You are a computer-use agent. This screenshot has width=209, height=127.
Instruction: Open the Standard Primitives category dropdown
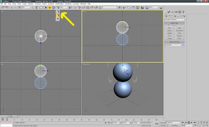pos(175,20)
